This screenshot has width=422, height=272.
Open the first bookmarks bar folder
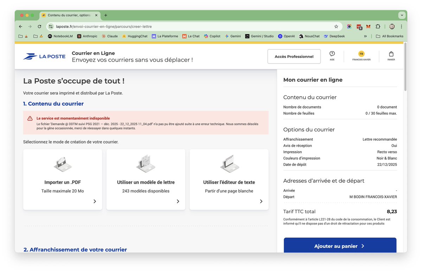(23, 36)
